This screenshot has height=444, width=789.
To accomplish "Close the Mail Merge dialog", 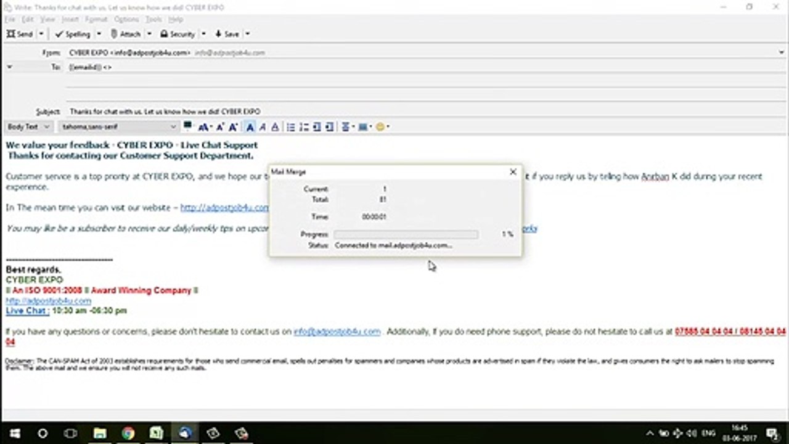I will (x=513, y=172).
